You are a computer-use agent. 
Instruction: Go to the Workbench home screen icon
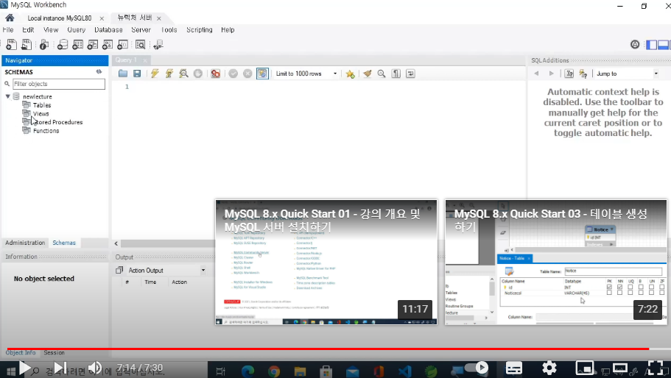10,18
